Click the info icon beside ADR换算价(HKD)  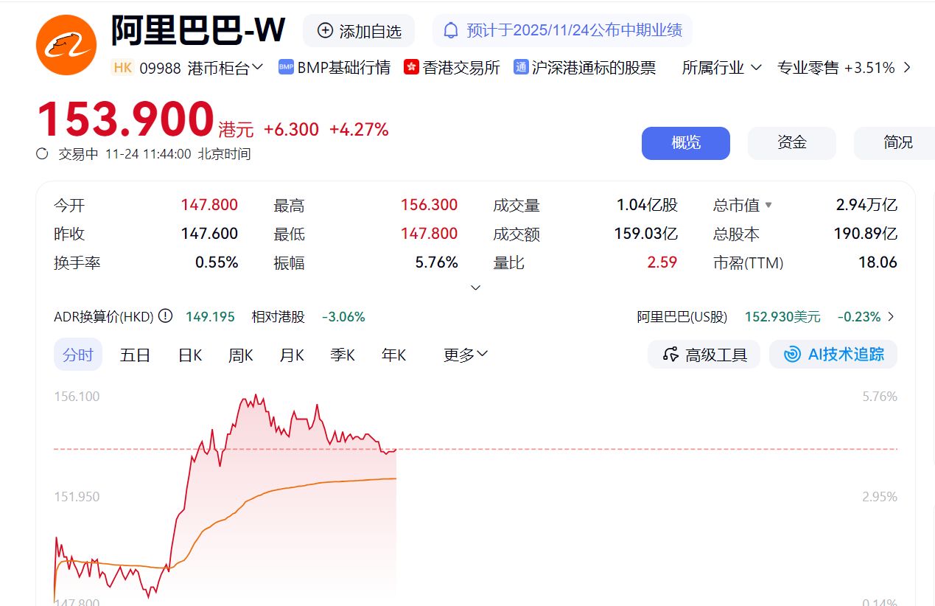coord(165,316)
